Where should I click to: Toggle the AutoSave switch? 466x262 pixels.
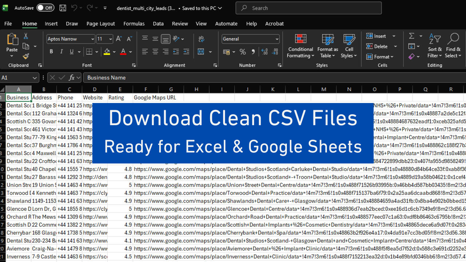45,8
